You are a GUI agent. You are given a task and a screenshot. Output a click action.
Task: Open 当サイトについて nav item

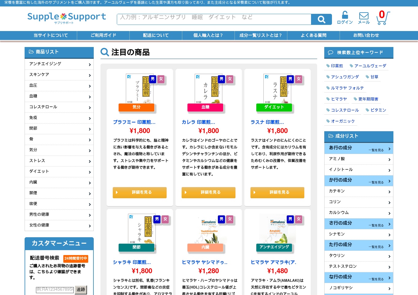click(51, 35)
